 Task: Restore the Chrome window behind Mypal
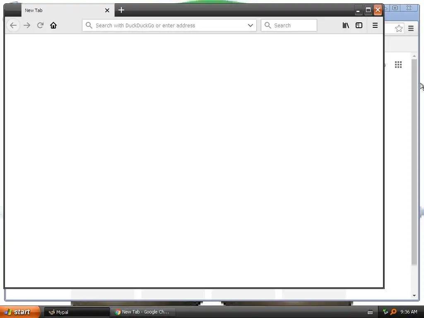[395, 8]
